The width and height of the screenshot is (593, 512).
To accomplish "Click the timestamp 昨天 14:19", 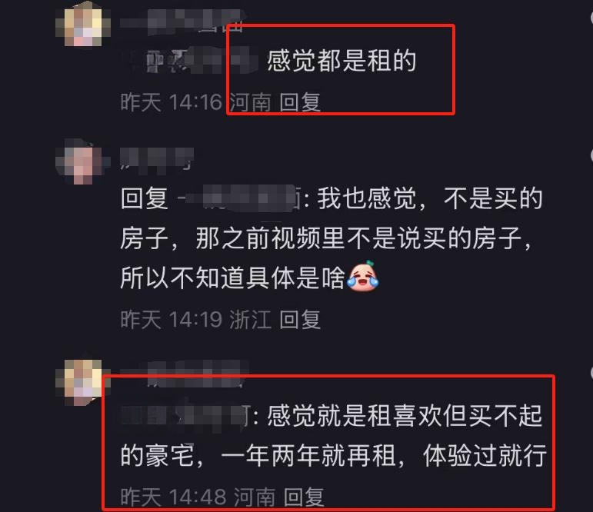I will 171,319.
